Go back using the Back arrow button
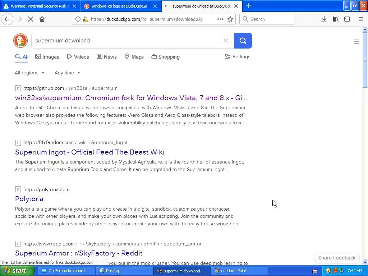Image resolution: width=368 pixels, height=276 pixels. point(7,19)
